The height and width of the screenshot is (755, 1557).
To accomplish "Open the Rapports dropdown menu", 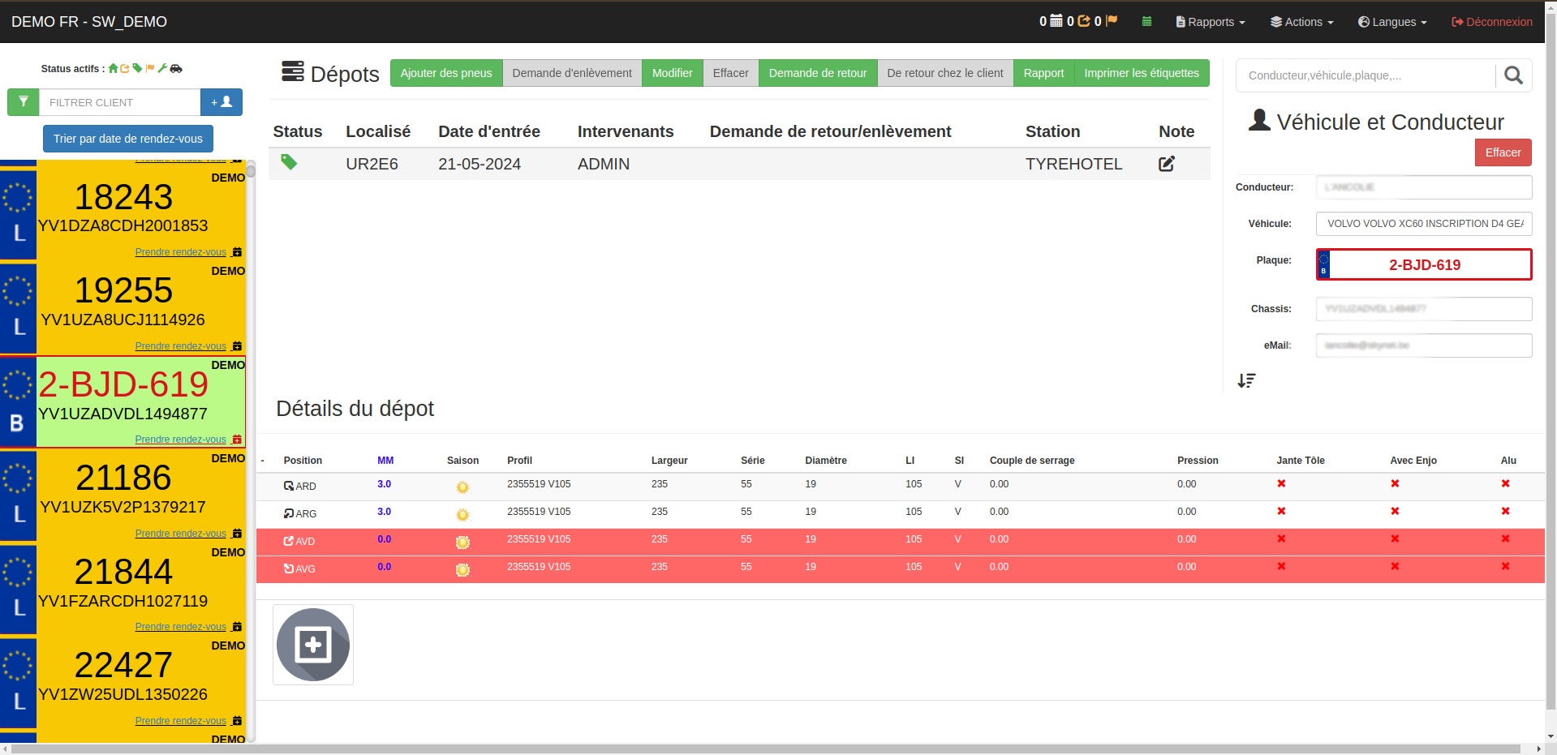I will [1210, 22].
